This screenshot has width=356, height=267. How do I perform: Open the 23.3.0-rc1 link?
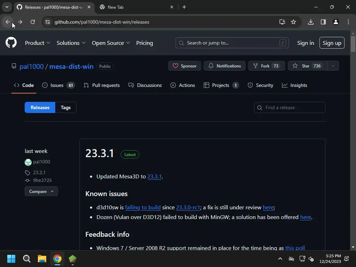188,207
